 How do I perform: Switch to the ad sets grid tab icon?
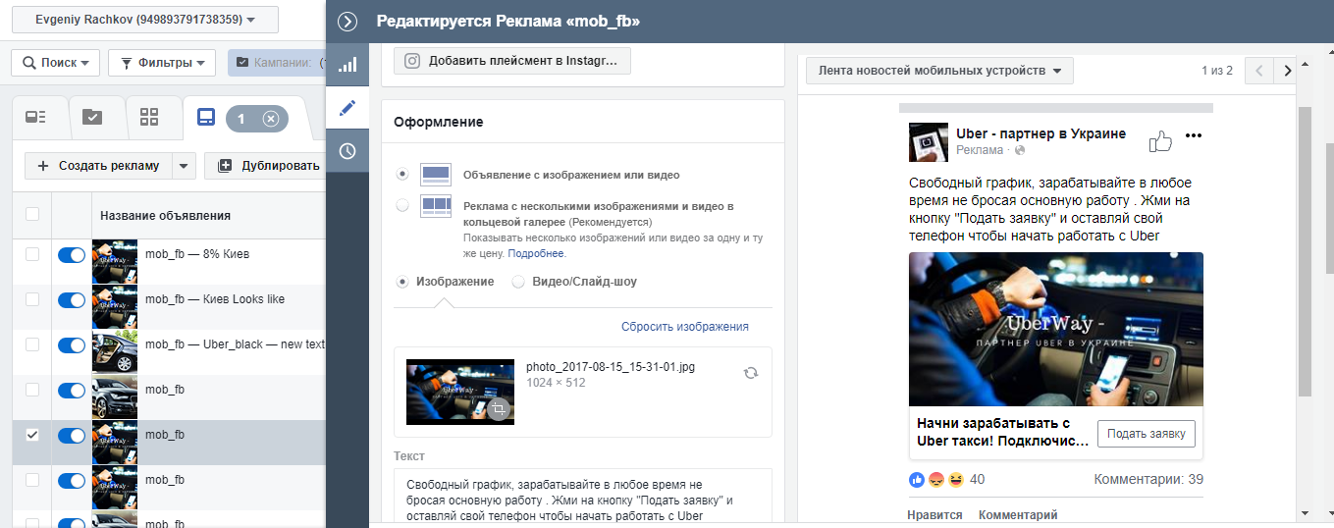[x=149, y=118]
